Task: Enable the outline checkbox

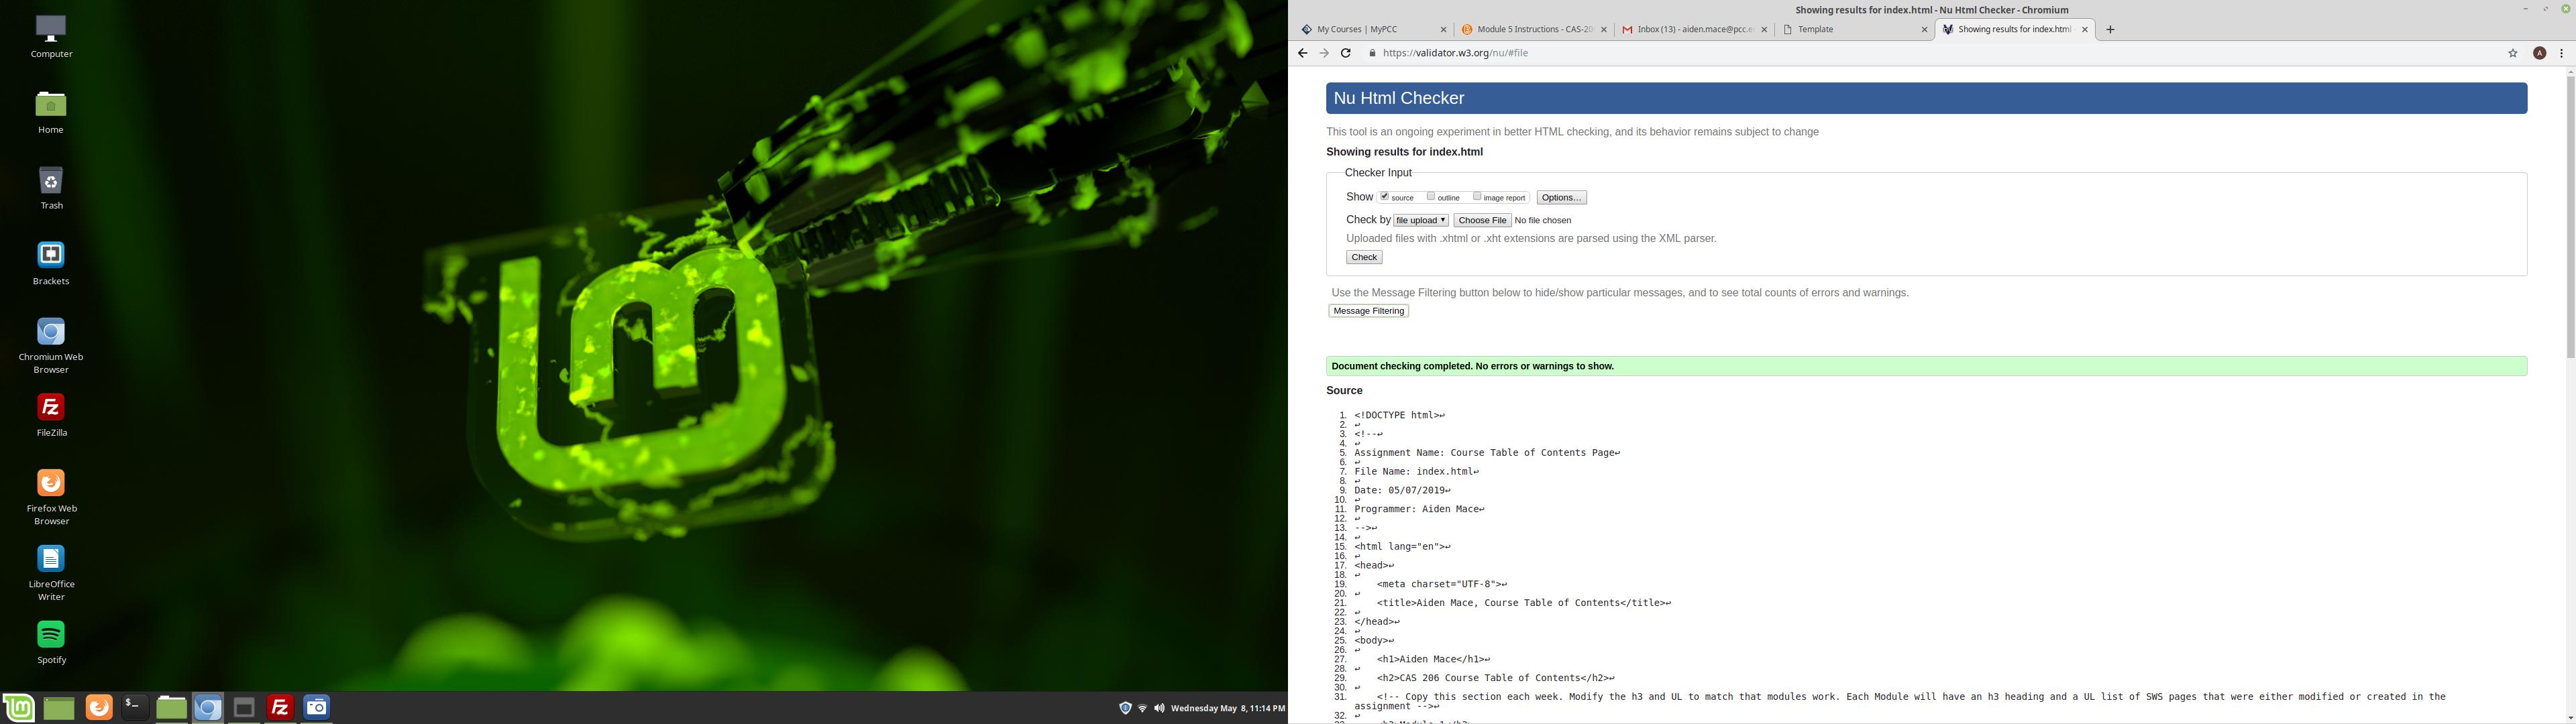Action: pos(1431,196)
